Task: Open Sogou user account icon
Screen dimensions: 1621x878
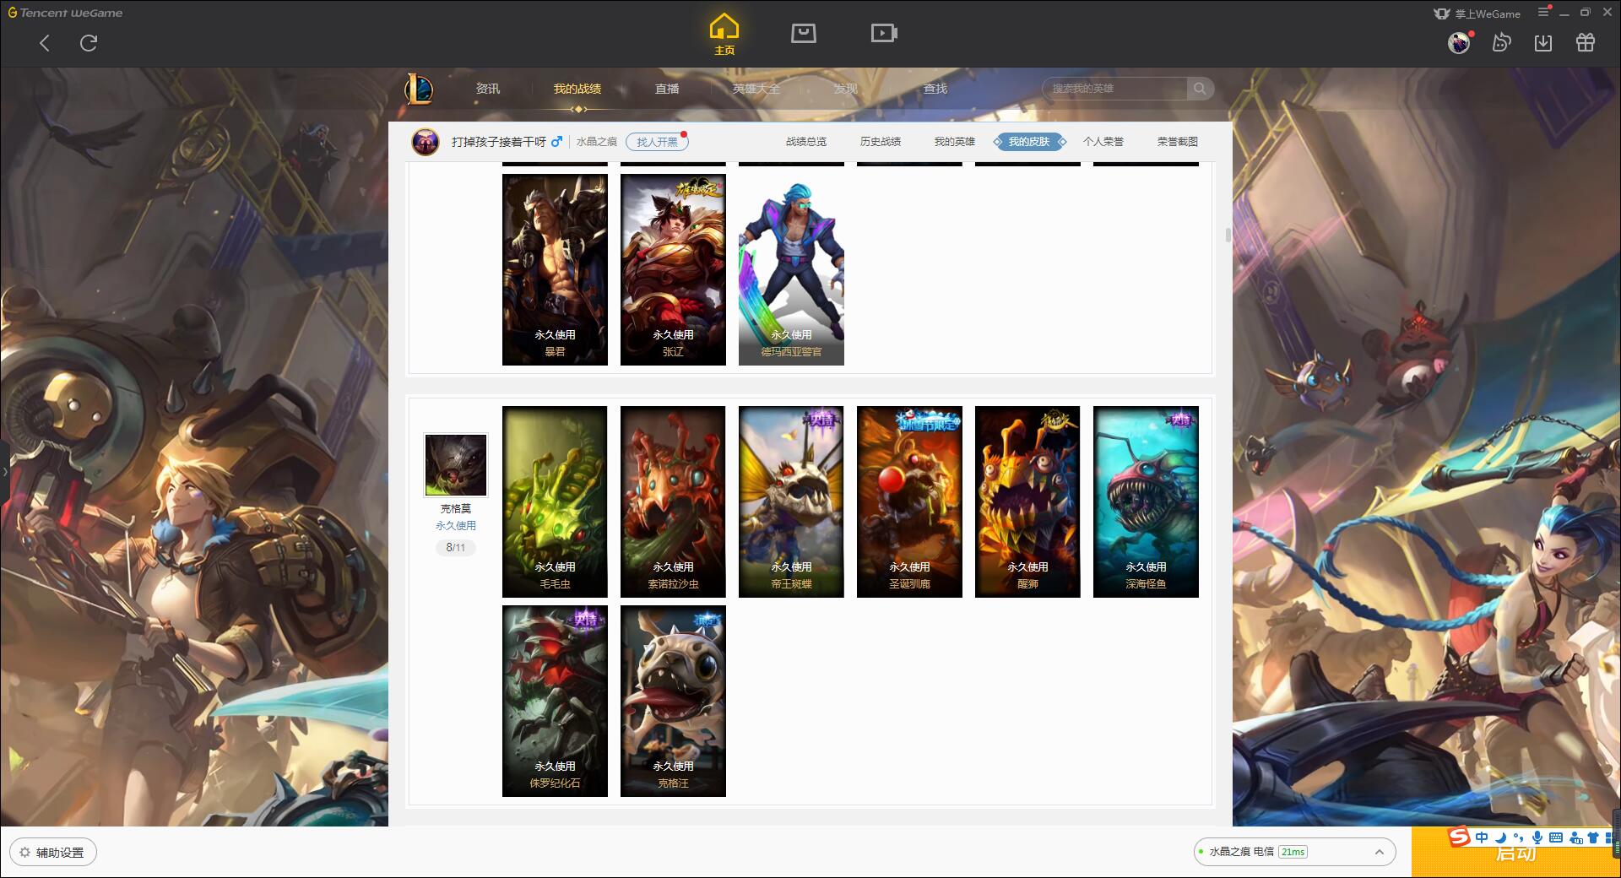Action: pyautogui.click(x=1575, y=837)
